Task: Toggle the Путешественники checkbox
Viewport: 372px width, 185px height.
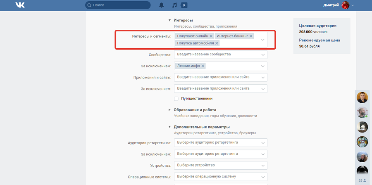Action: click(176, 99)
